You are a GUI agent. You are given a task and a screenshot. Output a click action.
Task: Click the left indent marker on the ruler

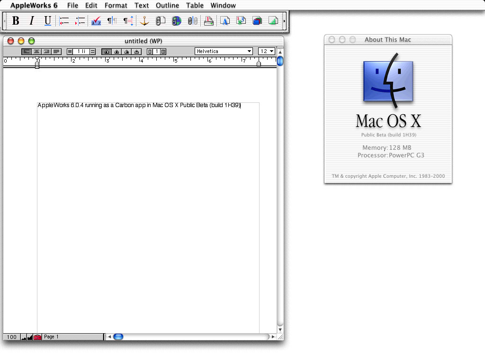37,63
